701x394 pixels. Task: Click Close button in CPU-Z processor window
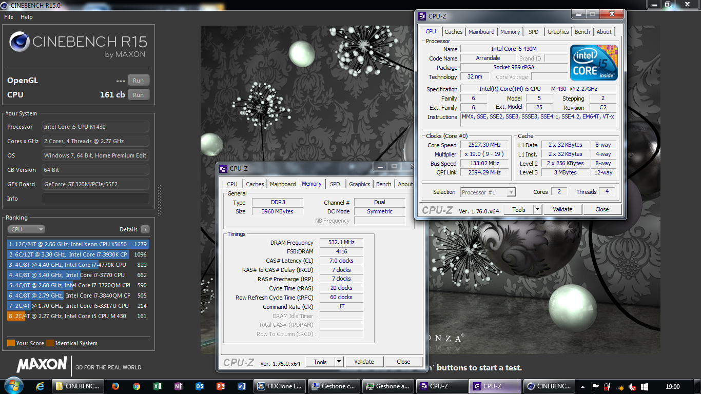point(602,209)
